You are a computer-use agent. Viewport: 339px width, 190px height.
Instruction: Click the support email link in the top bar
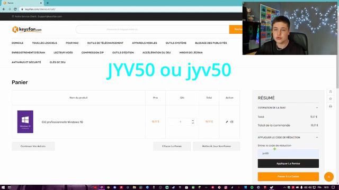[x=50, y=16]
